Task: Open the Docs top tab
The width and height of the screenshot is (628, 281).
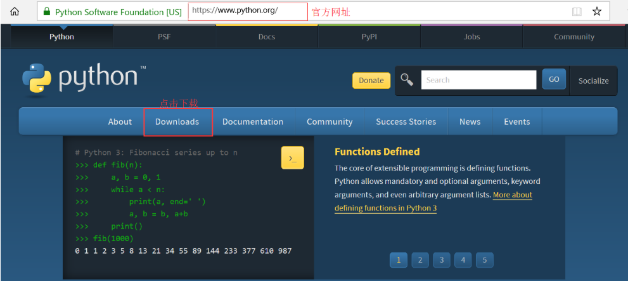Action: [x=267, y=37]
